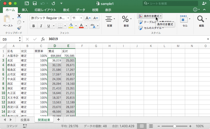Open the font color dropdown arrow
Screen dimensions: 210x129
click(x=86, y=26)
